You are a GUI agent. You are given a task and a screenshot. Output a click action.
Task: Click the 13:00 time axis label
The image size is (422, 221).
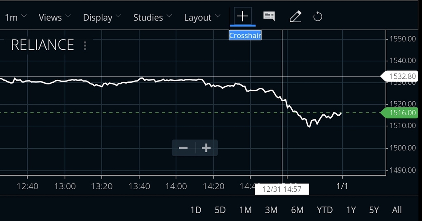tap(65, 186)
